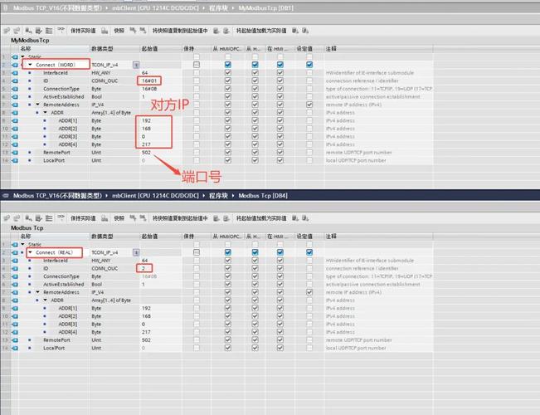Click the 16#01 start value field for ID
This screenshot has width=540, height=415.
[x=150, y=81]
